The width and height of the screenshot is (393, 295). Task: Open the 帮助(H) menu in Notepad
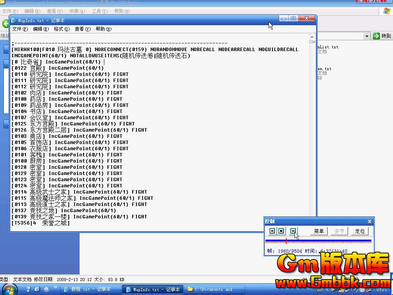pyautogui.click(x=103, y=29)
